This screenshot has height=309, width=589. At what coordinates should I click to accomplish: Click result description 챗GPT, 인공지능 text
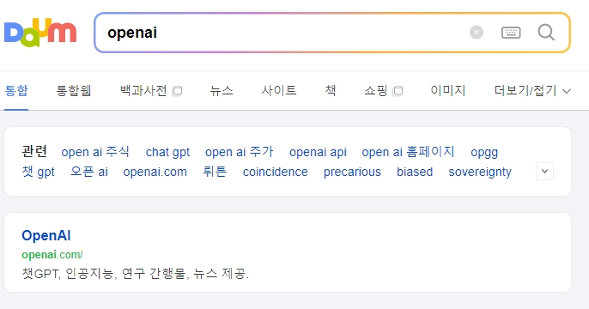(136, 273)
